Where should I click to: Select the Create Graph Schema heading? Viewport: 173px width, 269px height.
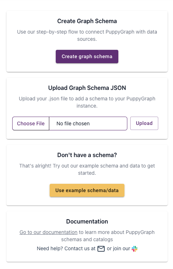pos(87,21)
